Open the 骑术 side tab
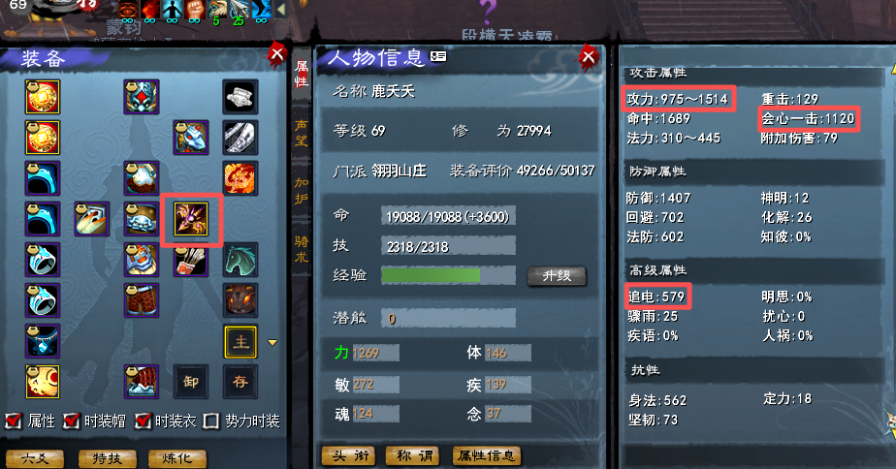 pyautogui.click(x=302, y=249)
